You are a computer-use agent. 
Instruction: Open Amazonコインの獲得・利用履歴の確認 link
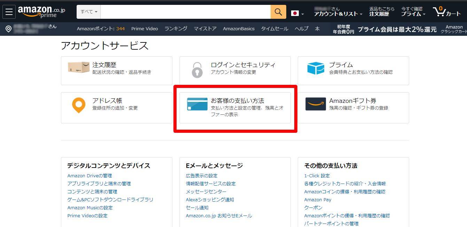tap(345, 192)
